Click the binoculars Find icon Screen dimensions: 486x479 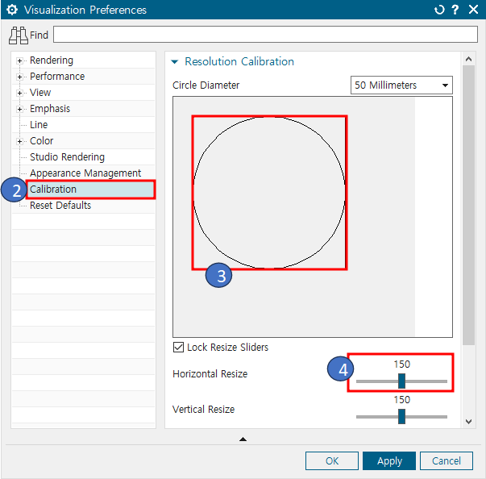(x=19, y=35)
